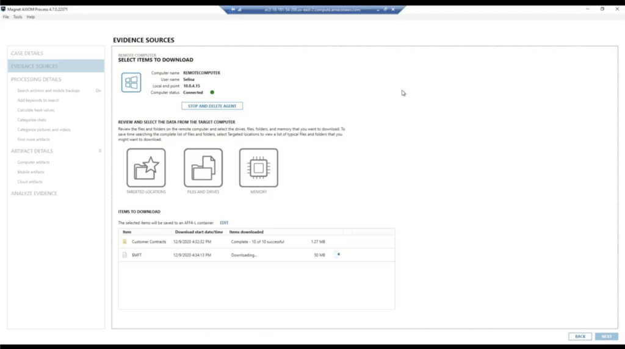Click the Next button
This screenshot has height=349, width=625.
pos(606,336)
